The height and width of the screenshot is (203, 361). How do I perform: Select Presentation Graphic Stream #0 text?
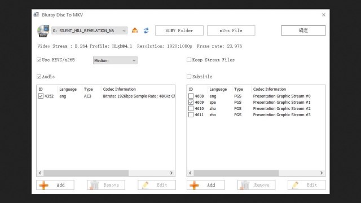point(281,96)
